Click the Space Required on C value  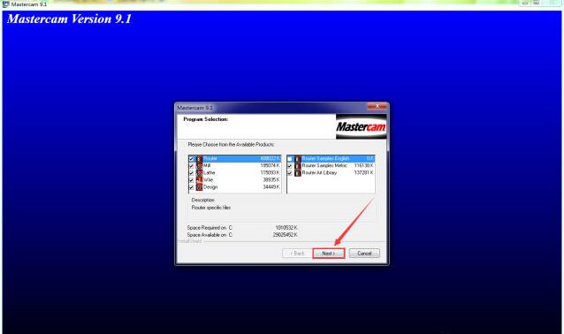click(x=286, y=228)
